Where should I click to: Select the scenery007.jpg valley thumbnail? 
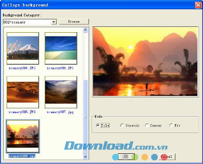click(61, 92)
